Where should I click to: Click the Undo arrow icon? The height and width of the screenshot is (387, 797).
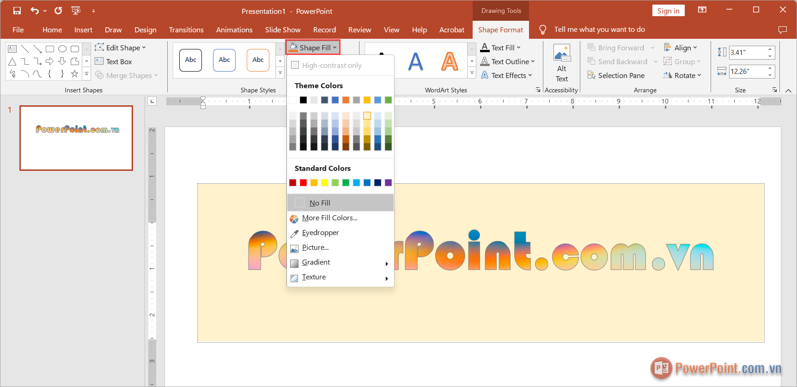[35, 11]
